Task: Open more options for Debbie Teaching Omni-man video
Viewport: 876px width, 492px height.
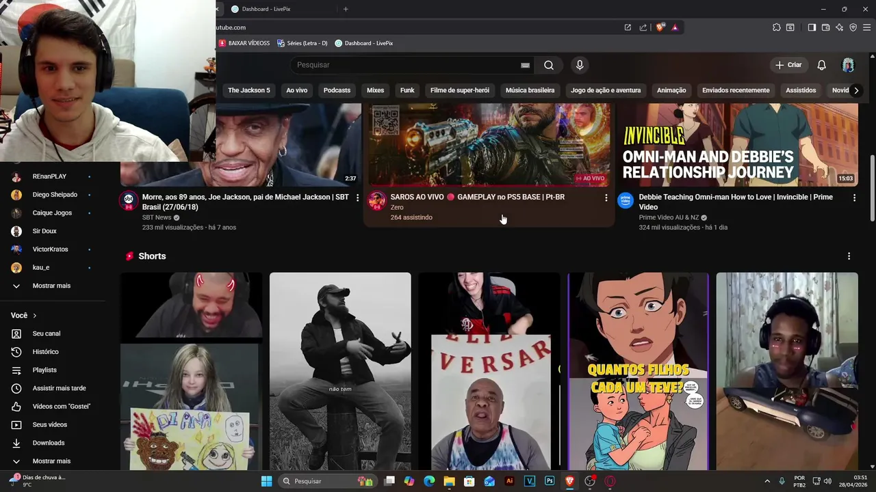Action: 854,197
